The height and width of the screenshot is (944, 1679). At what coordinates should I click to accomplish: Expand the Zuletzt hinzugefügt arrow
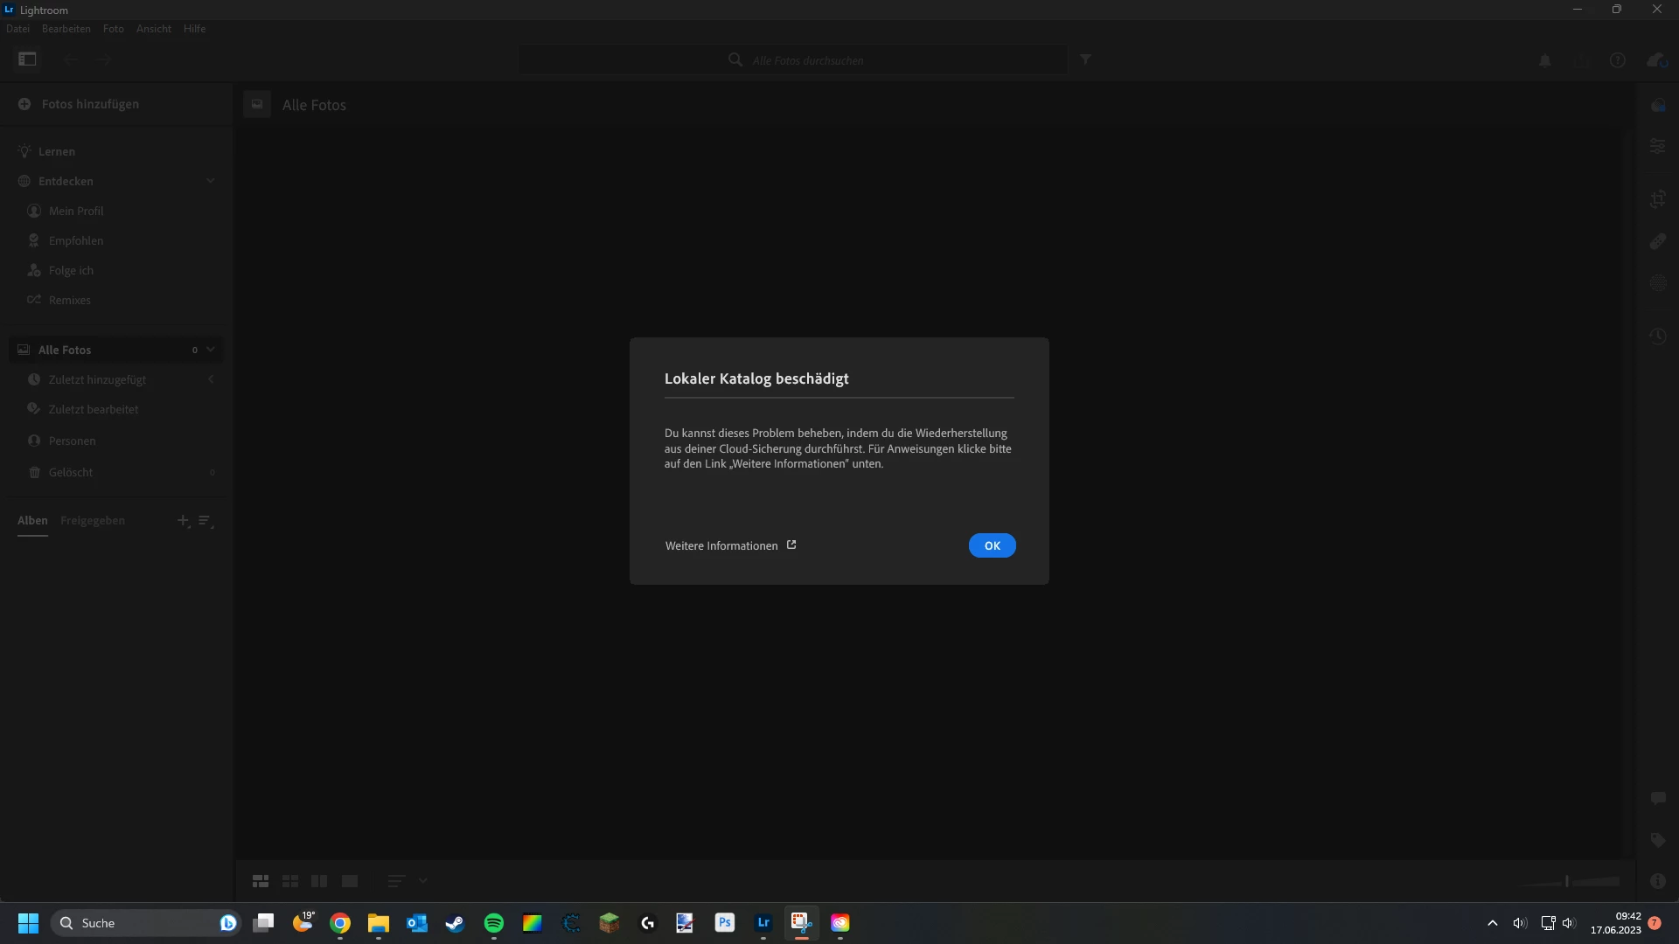(x=211, y=379)
